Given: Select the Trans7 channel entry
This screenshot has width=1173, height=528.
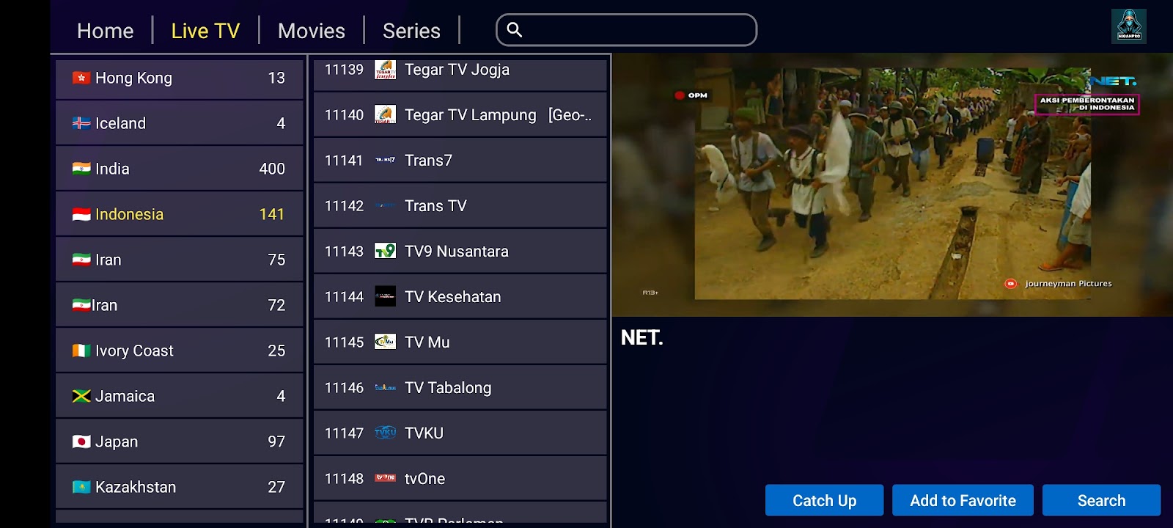Looking at the screenshot, I should click(x=460, y=160).
